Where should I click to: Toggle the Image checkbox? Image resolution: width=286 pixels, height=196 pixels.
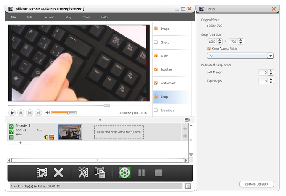156,29
